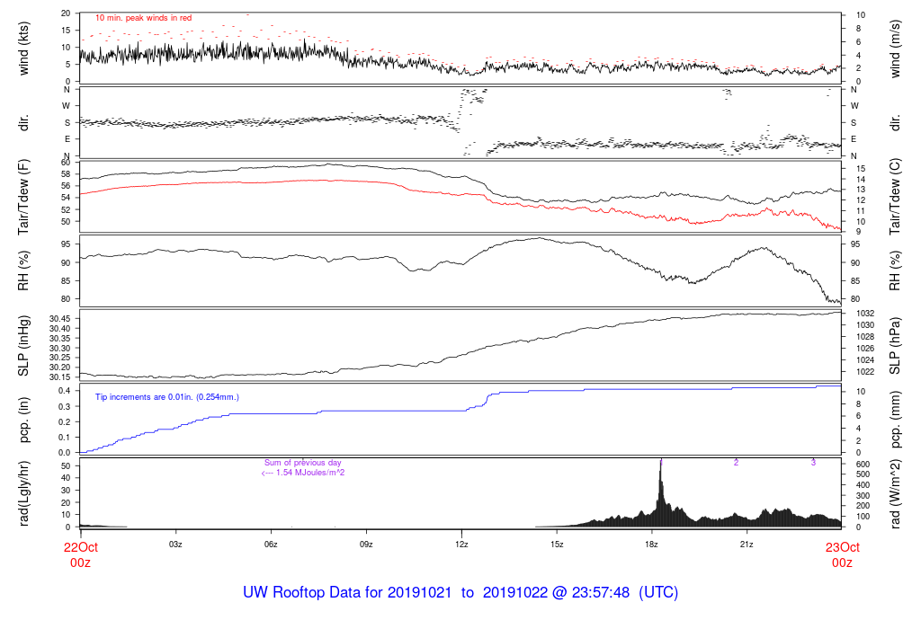Click the 'wind (m/s)' right axis title
921x629 pixels.
point(895,49)
